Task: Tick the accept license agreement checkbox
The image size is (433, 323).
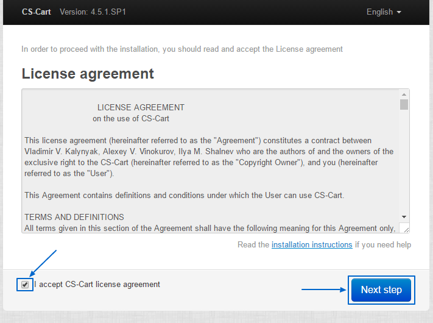Action: tap(24, 284)
